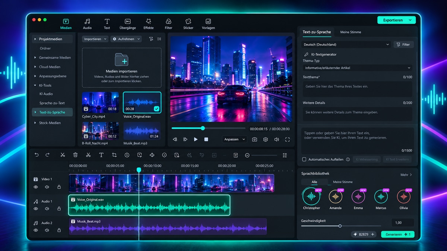Mute the Video 1 track speaker
Viewport: 447px width, 251px height.
47,187
